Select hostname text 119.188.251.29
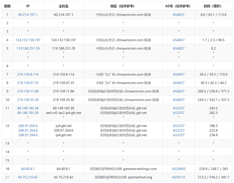 (64, 48)
